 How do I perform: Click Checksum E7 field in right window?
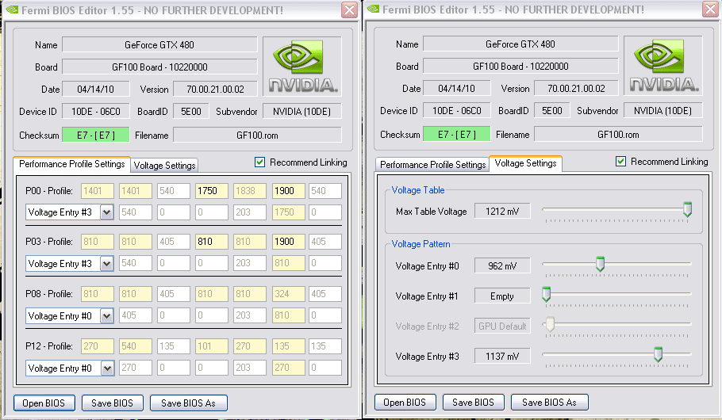point(457,135)
